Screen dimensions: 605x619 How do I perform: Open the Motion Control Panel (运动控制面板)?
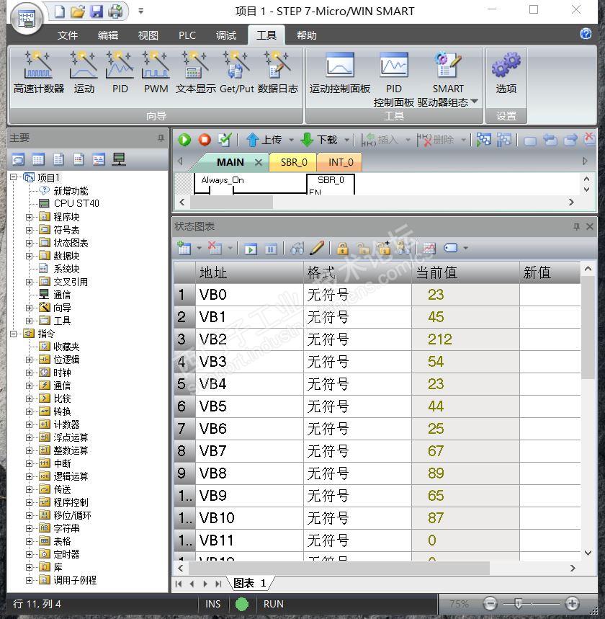[339, 72]
